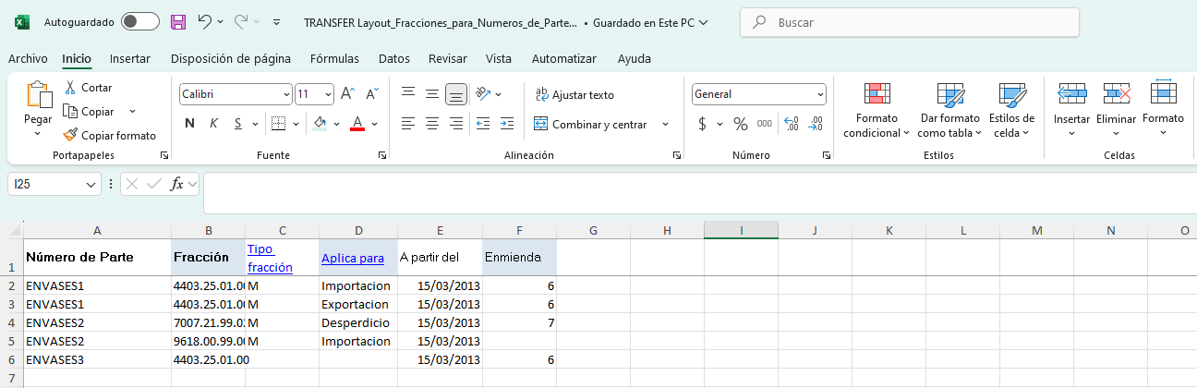Image resolution: width=1197 pixels, height=388 pixels.
Task: Open Formato condicional icon
Action: tap(877, 95)
